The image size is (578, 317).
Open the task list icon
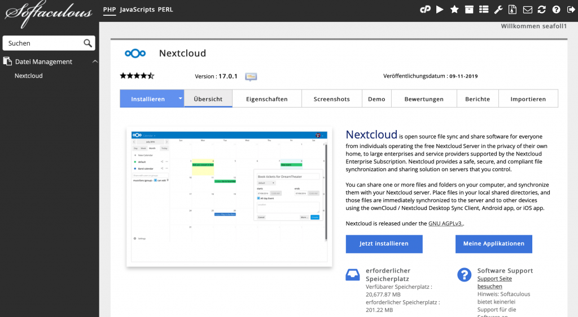click(x=484, y=10)
